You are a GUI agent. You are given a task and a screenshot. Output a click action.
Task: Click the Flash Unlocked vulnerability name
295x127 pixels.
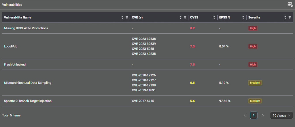tap(15, 65)
